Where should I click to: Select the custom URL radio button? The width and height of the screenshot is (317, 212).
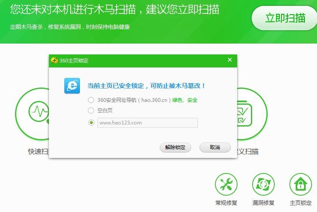pos(91,123)
